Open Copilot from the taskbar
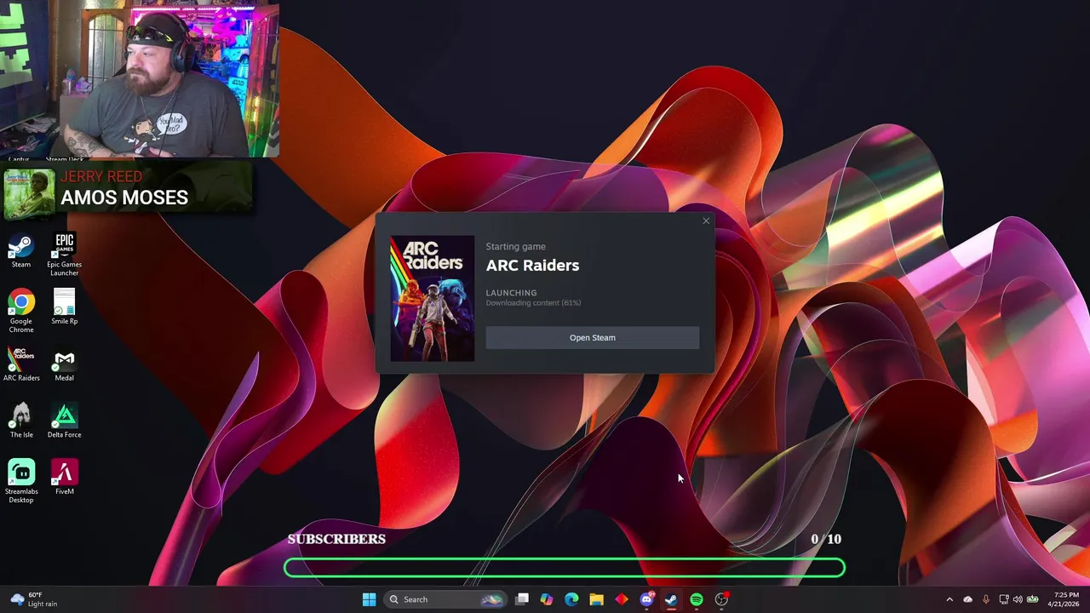1090x613 pixels. point(547,599)
